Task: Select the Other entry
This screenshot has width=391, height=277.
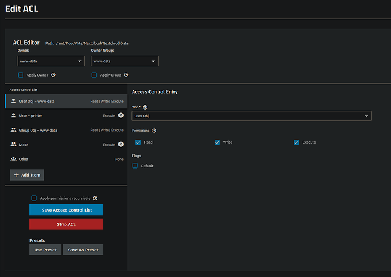Action: [66, 159]
